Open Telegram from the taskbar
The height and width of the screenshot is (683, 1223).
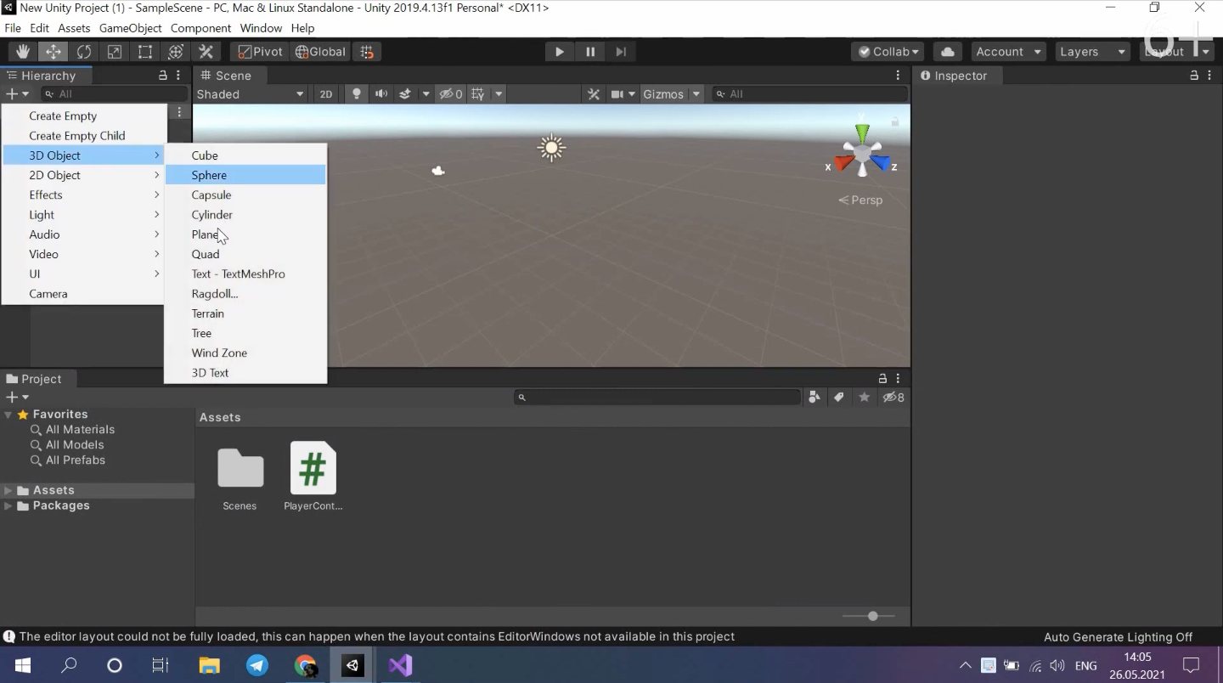pyautogui.click(x=257, y=665)
